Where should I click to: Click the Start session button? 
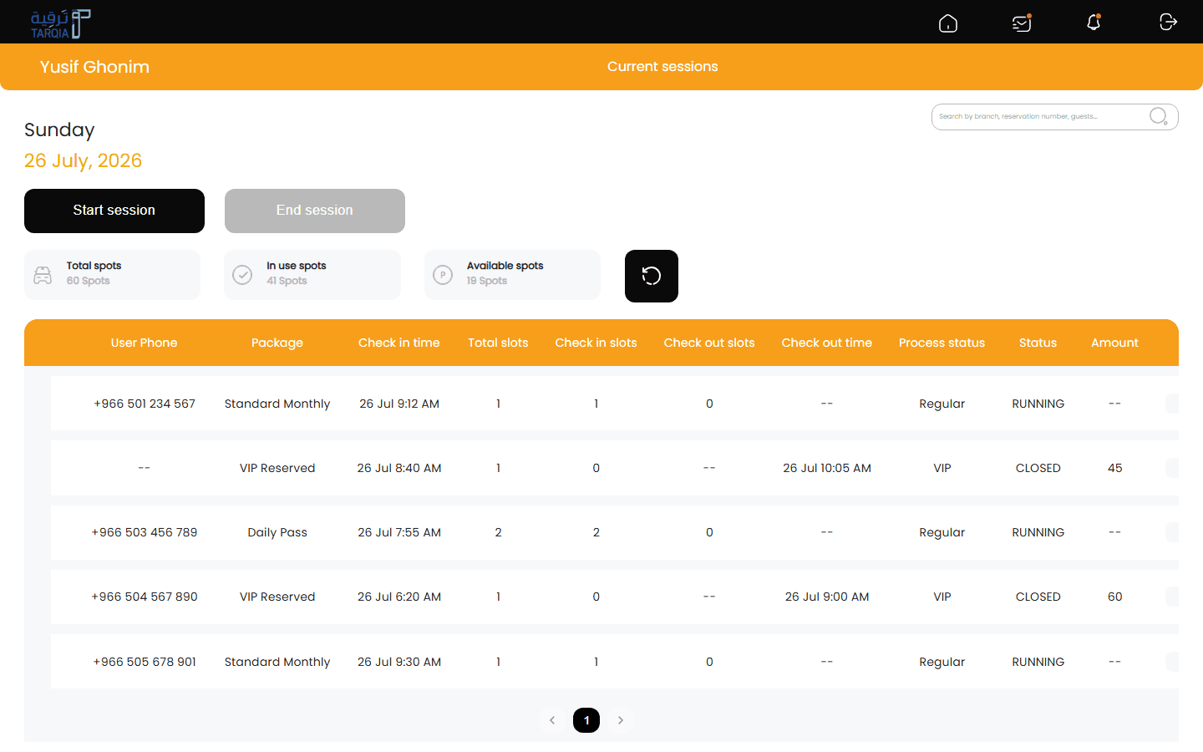tap(114, 211)
